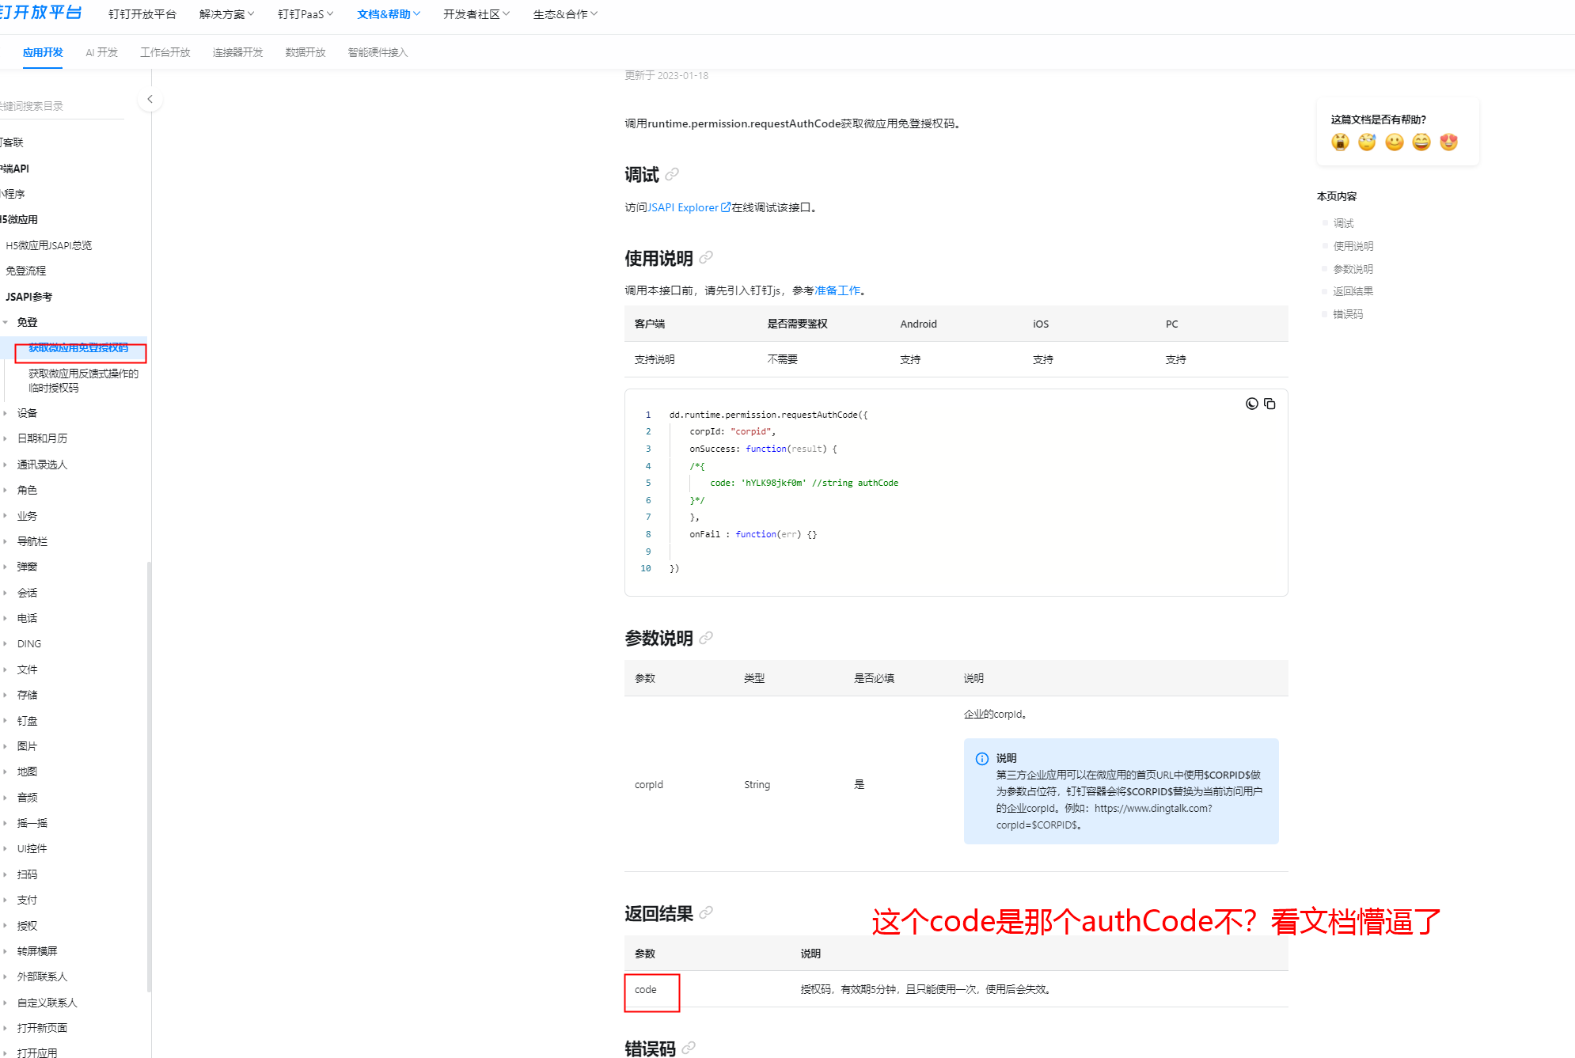Viewport: 1575px width, 1058px height.
Task: Jump to 参数说明 in page contents
Action: tap(1353, 269)
